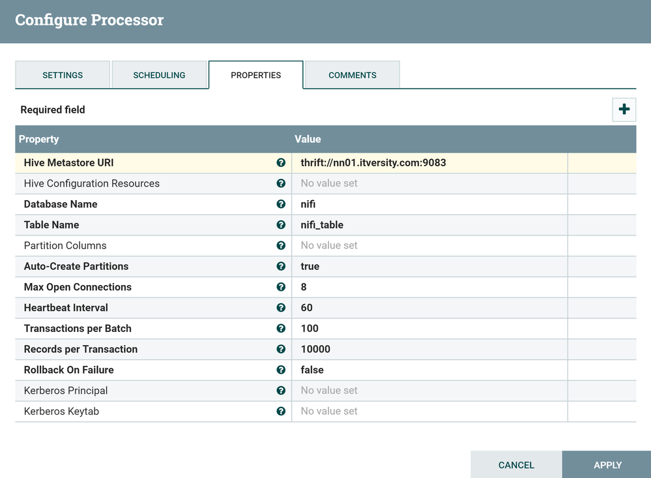
Task: Click help icon for Rollback On Failure
Action: tap(281, 370)
